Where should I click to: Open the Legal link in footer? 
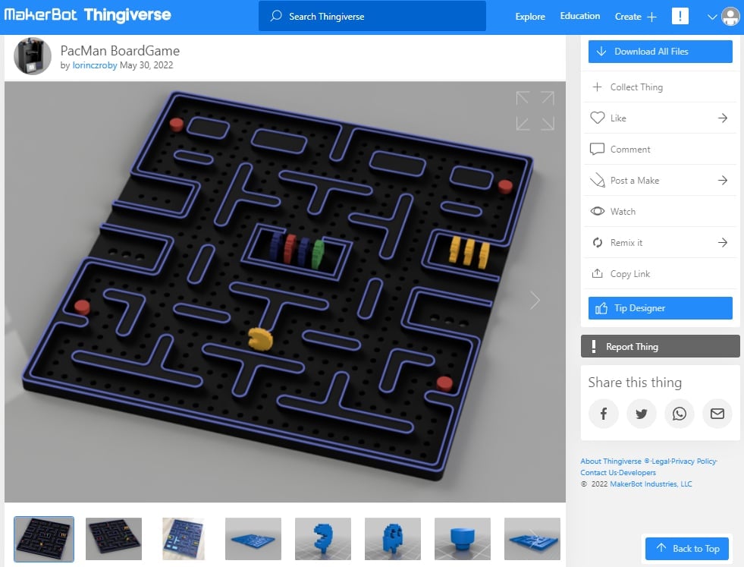pyautogui.click(x=660, y=461)
